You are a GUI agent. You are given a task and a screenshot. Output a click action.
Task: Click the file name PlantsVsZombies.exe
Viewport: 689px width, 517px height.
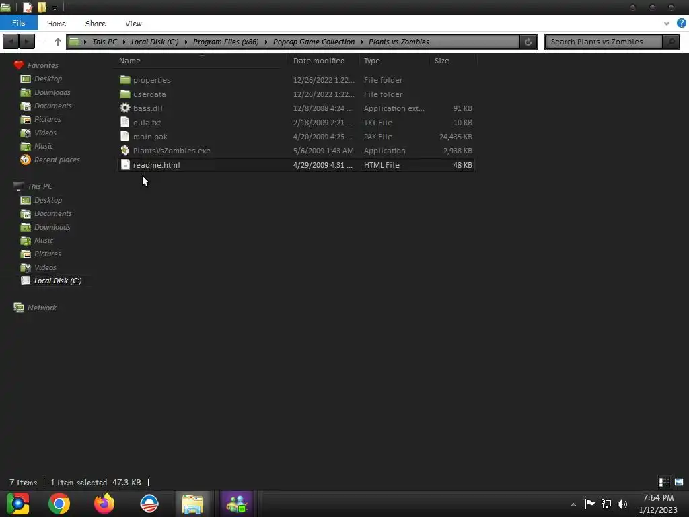tap(172, 151)
